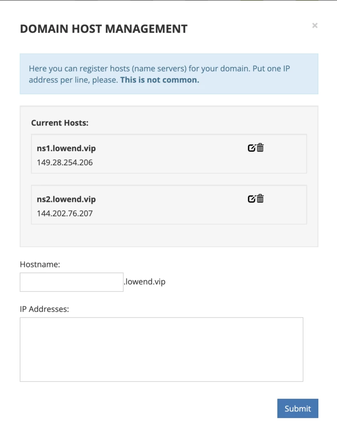The width and height of the screenshot is (337, 437).
Task: Click the "Current Hosts:" label
Action: pos(60,123)
